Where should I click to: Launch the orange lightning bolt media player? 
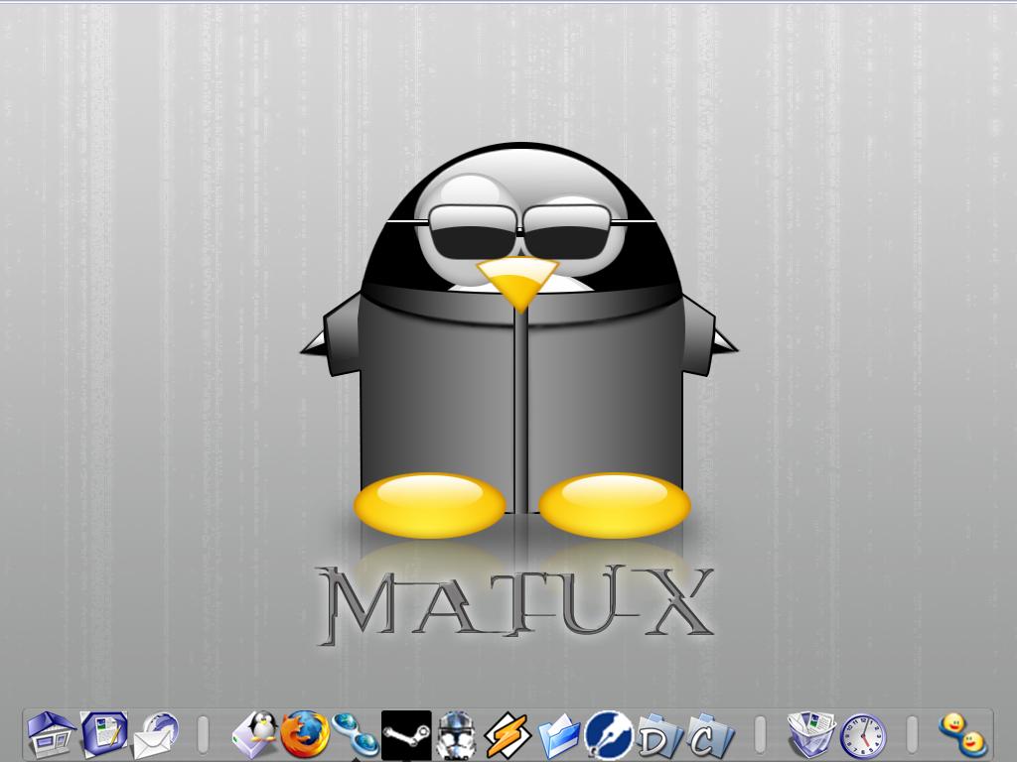[508, 735]
